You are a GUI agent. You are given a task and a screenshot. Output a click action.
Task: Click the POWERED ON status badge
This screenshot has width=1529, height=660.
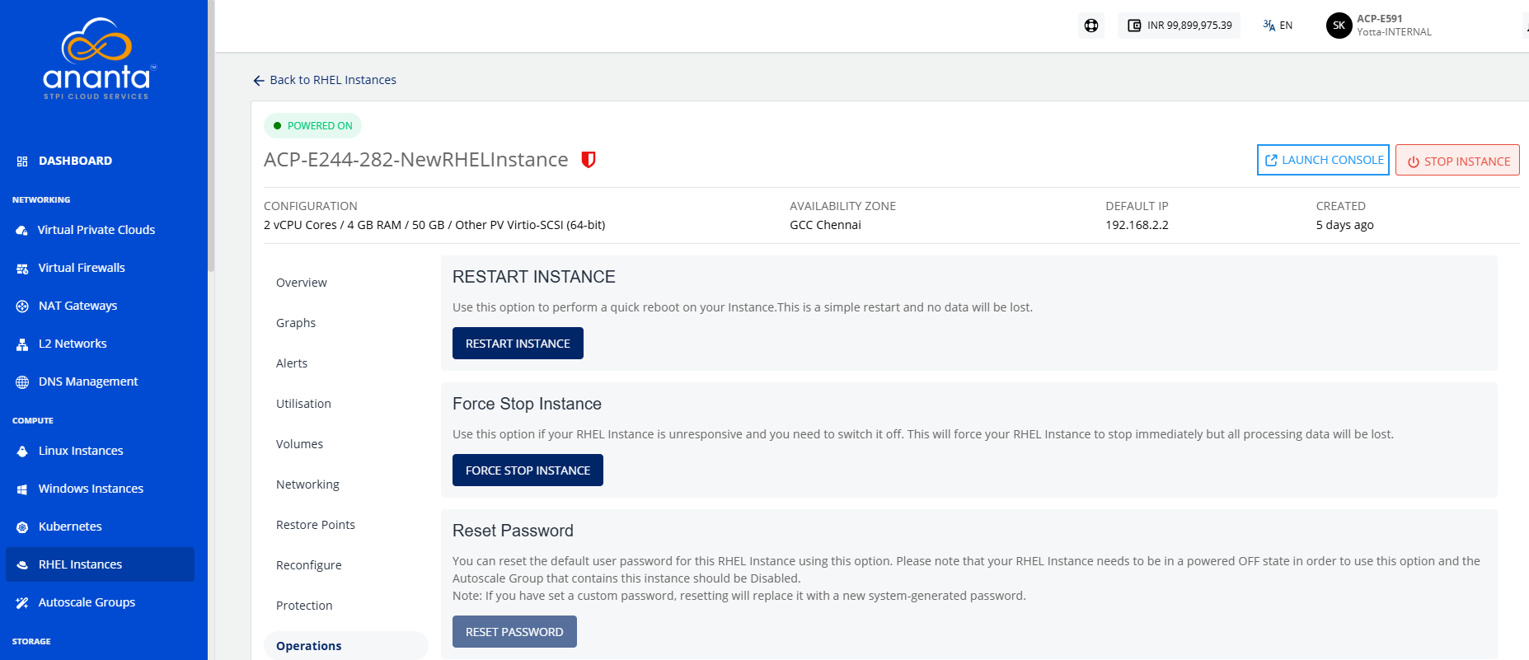click(312, 126)
